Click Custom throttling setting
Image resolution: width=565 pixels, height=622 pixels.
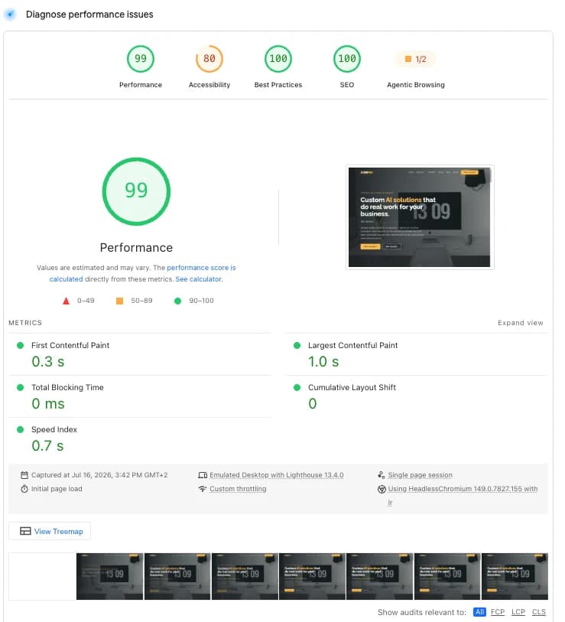click(x=238, y=489)
